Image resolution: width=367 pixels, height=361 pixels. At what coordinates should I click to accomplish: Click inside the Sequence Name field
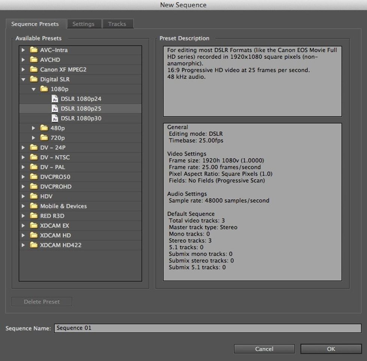point(150,328)
